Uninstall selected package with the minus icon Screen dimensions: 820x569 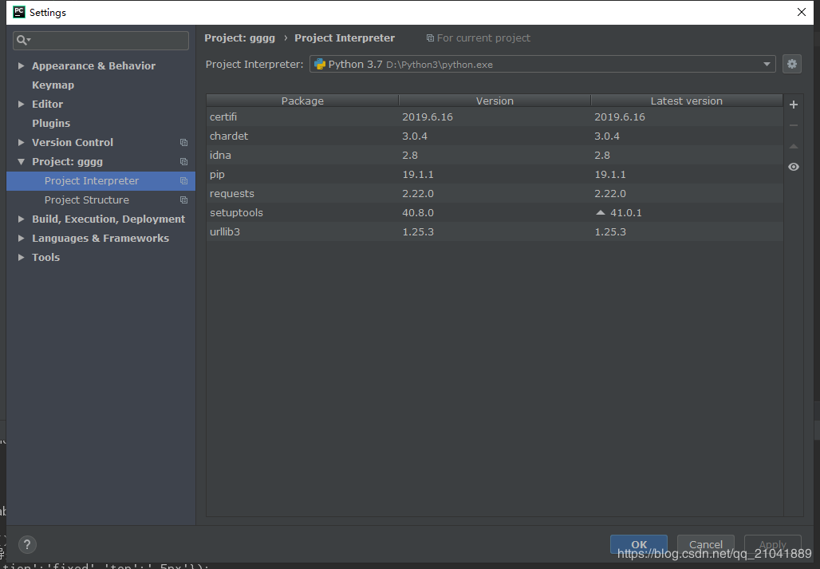coord(793,125)
